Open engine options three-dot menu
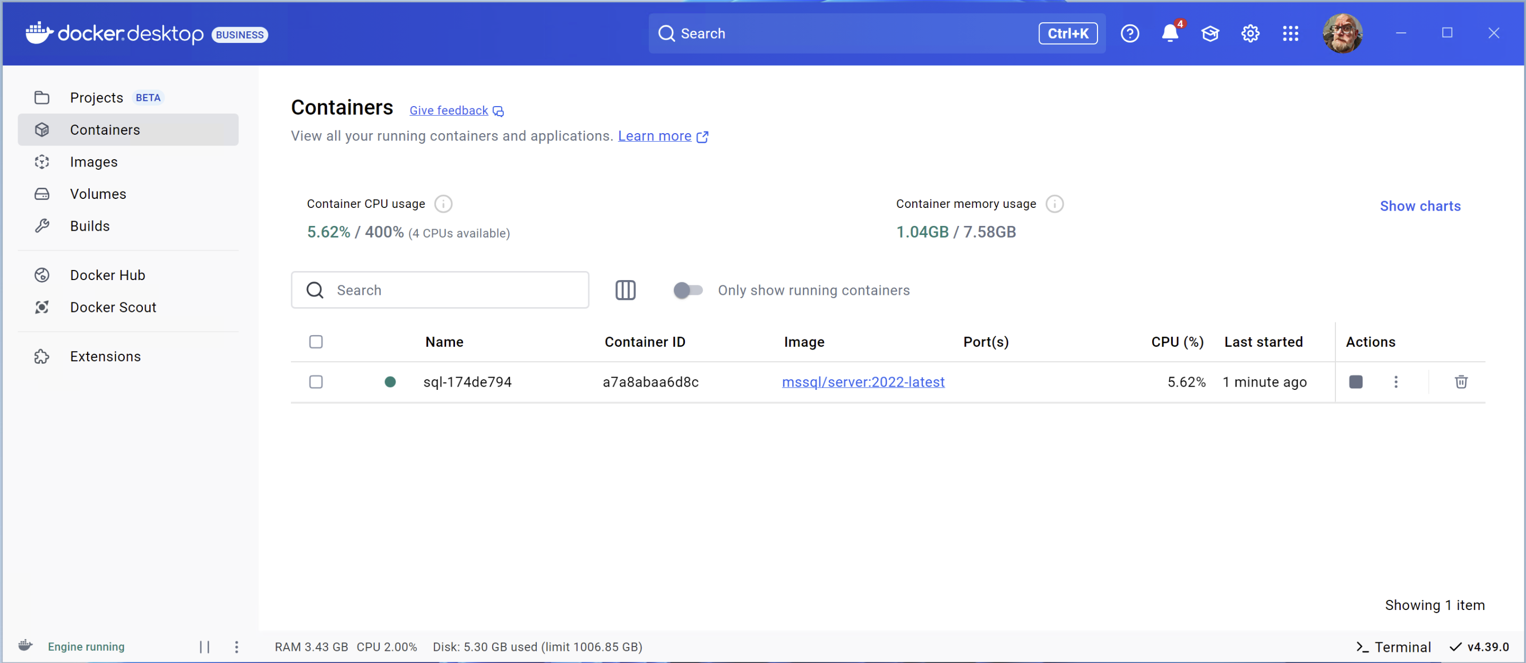1526x663 pixels. (x=236, y=647)
